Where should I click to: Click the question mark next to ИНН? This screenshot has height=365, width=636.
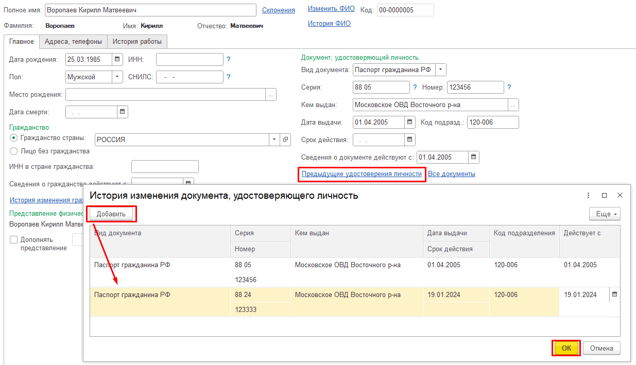(x=229, y=59)
